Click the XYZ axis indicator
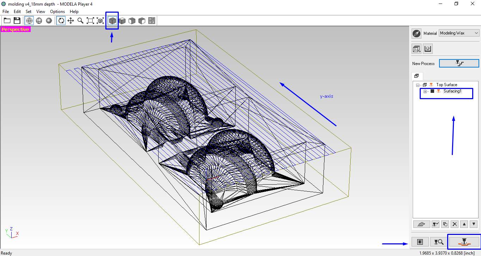This screenshot has width=481, height=256. pyautogui.click(x=12, y=232)
